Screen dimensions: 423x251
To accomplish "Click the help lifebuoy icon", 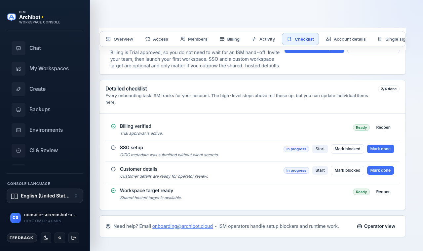I will [x=108, y=226].
